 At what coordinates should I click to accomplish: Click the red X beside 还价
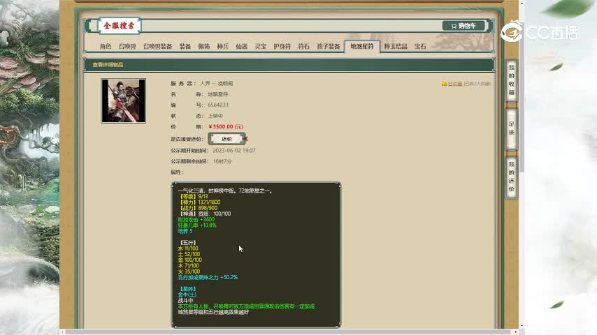(246, 139)
